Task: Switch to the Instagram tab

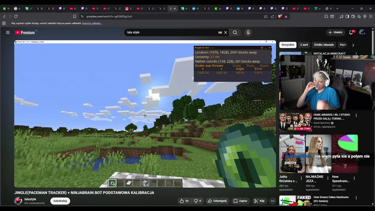Action: (128, 8)
